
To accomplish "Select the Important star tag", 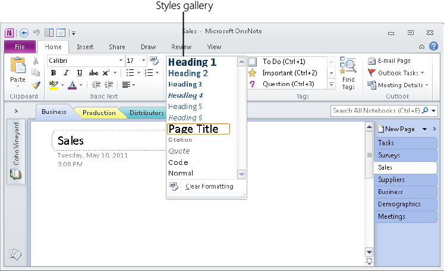I will click(x=252, y=73).
